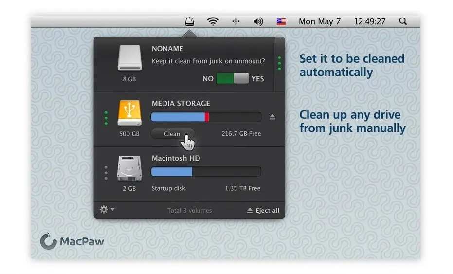
Task: Click the 12:49:27 clock in menu bar
Action: [370, 22]
